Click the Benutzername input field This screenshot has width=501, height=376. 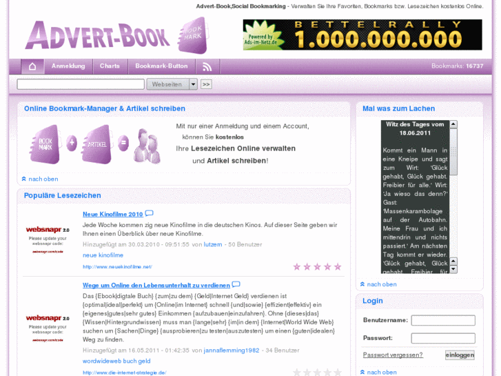443,320
